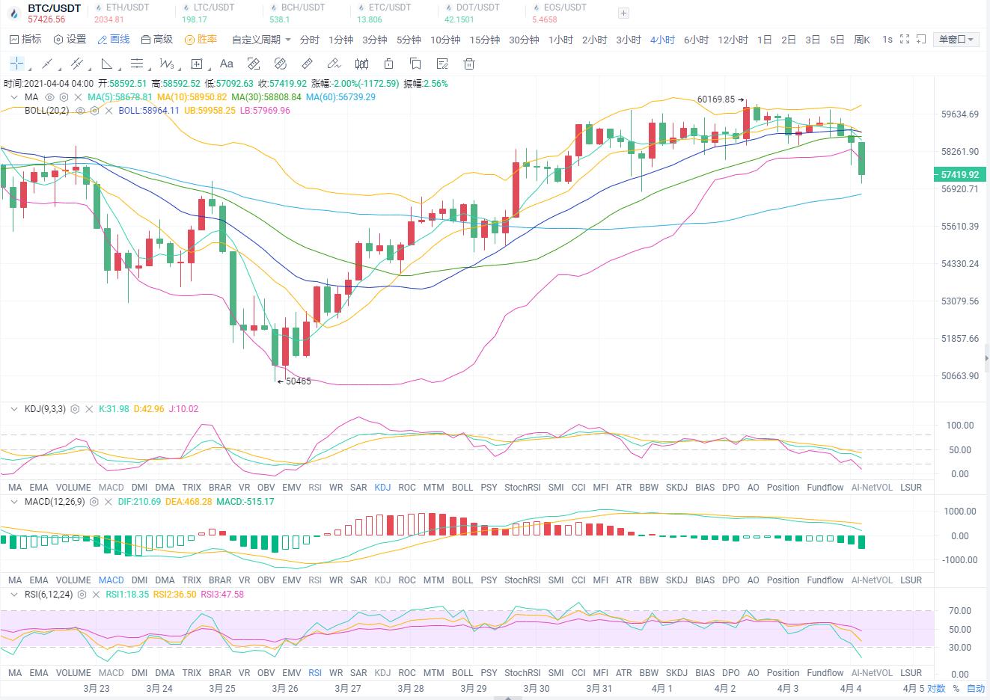Image resolution: width=990 pixels, height=700 pixels.
Task: Select VOLUME in the KDJ panel indicator row
Action: [x=73, y=487]
